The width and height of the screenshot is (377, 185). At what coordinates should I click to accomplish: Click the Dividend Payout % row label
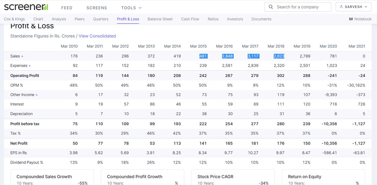coord(27,162)
